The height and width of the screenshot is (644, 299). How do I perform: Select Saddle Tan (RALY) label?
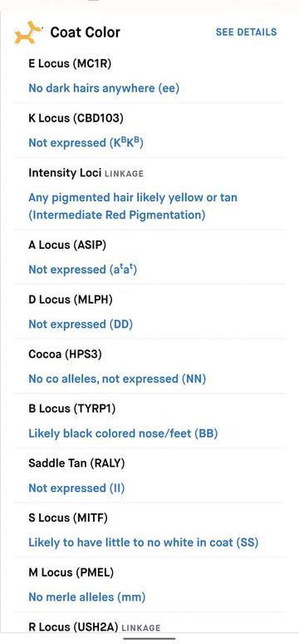pyautogui.click(x=76, y=463)
